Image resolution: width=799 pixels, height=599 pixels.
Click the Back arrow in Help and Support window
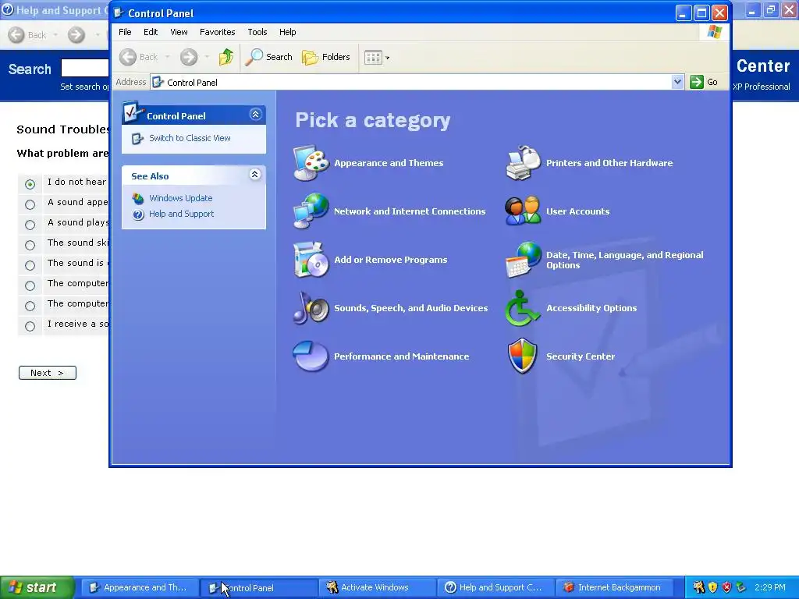tap(16, 35)
